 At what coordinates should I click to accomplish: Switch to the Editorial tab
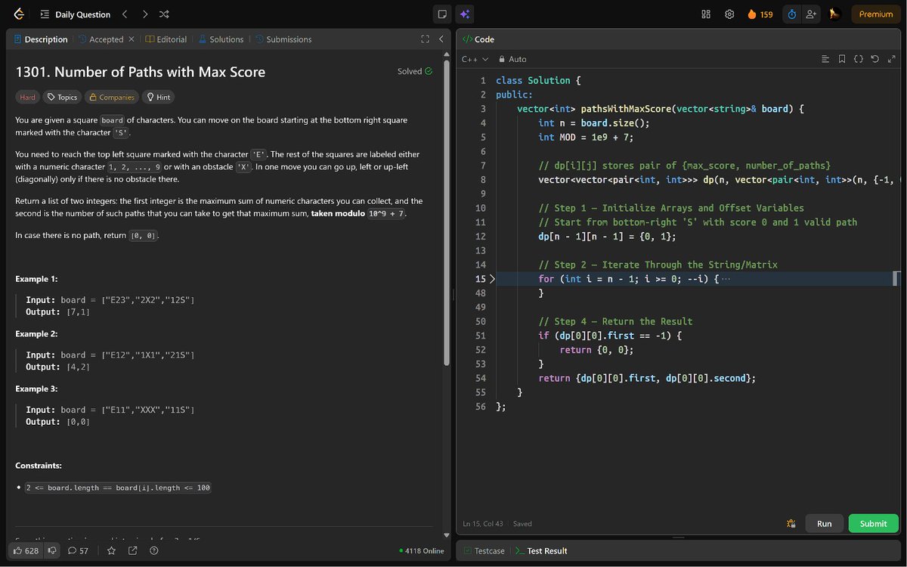[166, 39]
